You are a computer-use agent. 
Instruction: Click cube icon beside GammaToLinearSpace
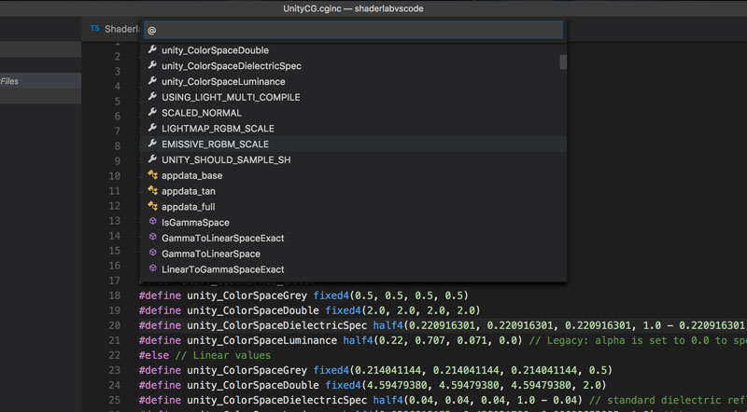153,253
